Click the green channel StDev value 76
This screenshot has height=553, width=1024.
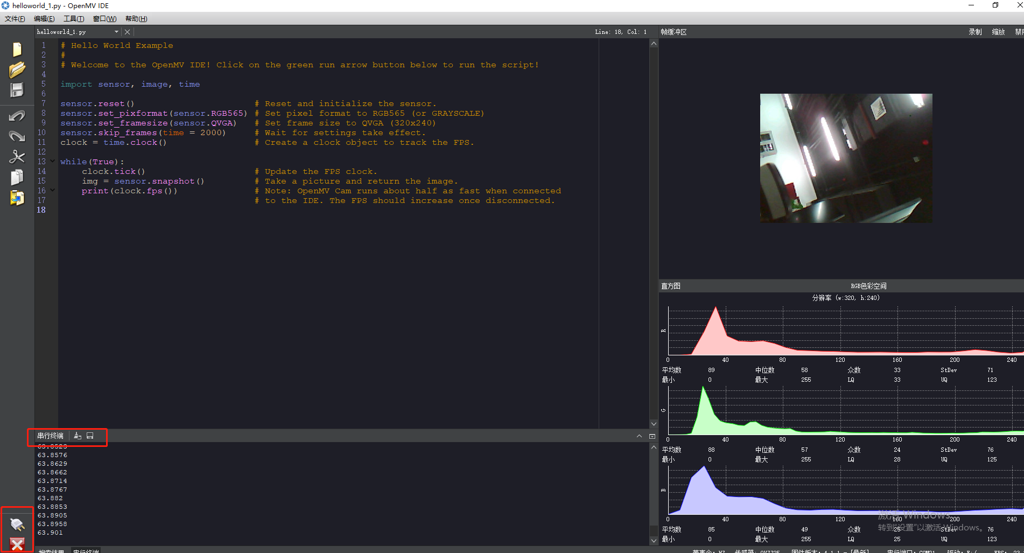990,450
